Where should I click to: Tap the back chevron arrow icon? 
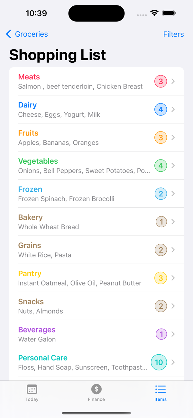(9, 34)
